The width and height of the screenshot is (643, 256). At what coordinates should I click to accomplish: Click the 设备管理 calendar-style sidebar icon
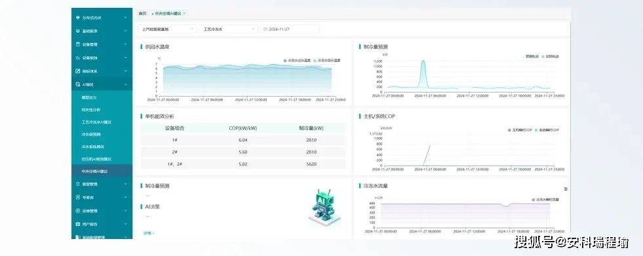[x=78, y=44]
